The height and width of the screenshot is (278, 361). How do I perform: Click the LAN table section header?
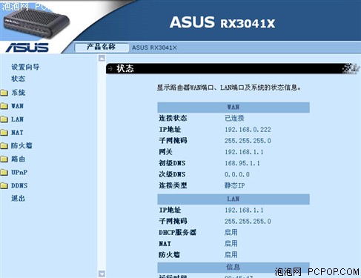[x=234, y=199]
